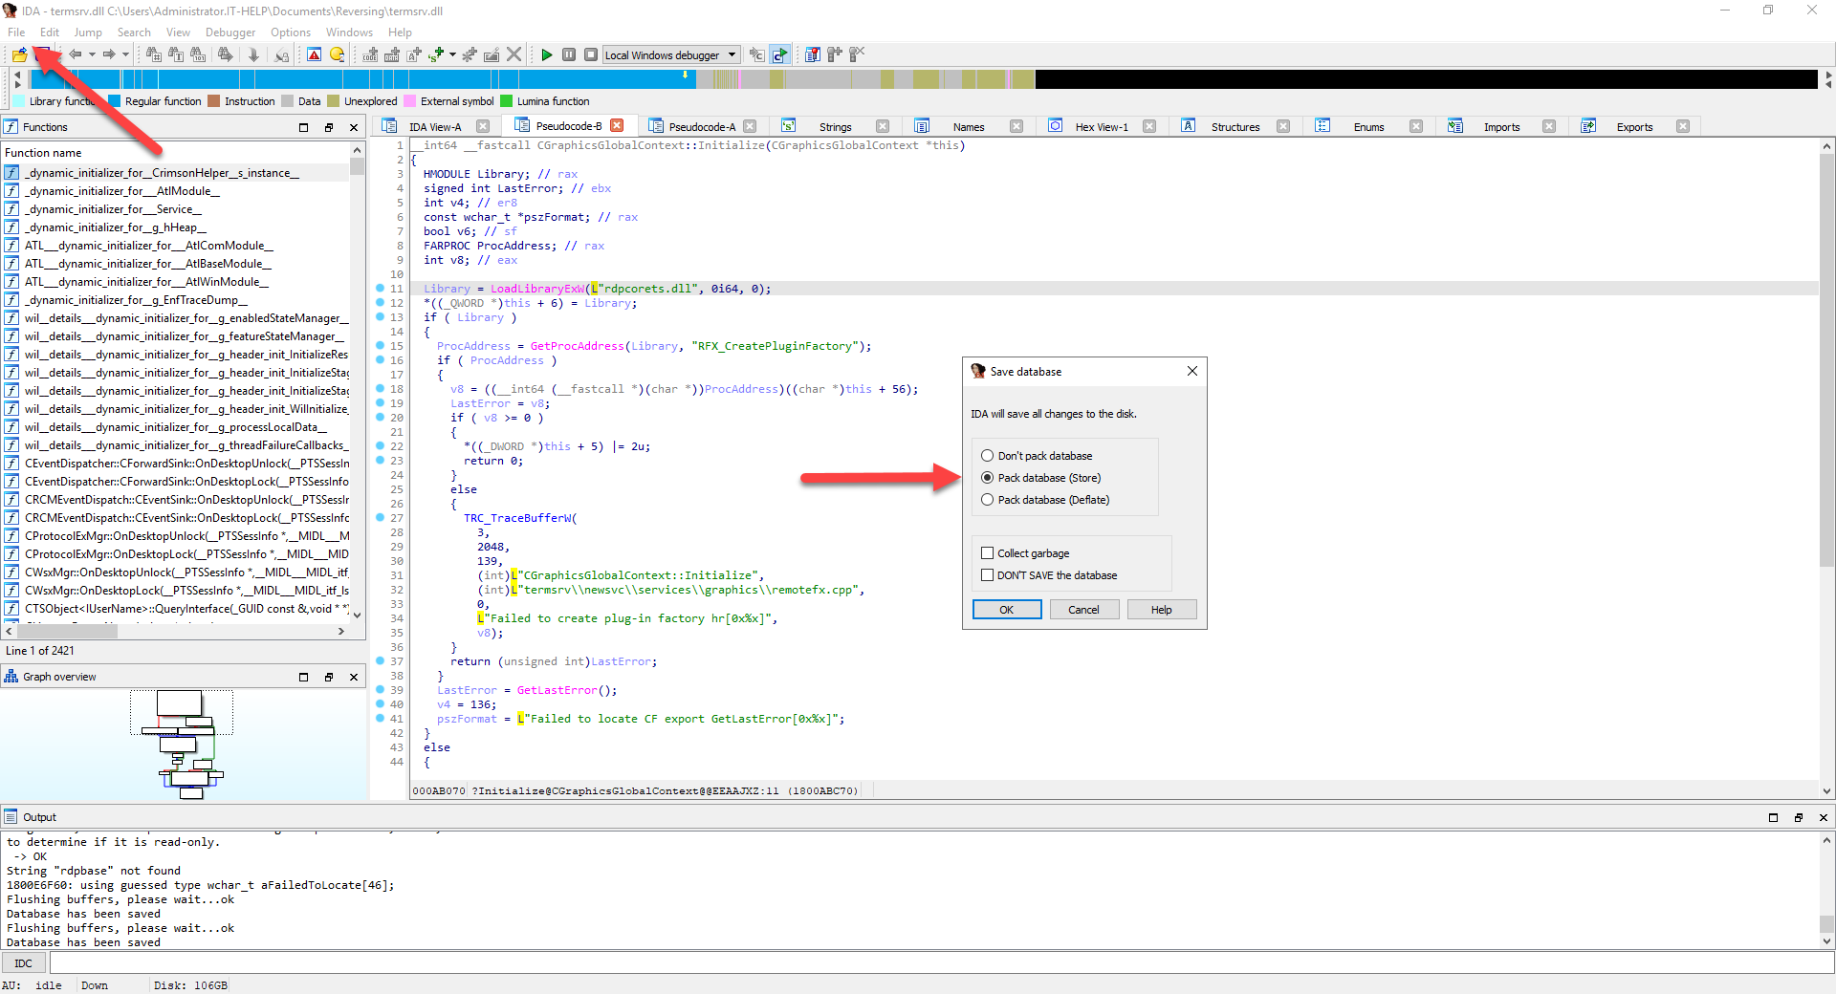Pause the debugged process
1836x994 pixels.
pyautogui.click(x=569, y=54)
